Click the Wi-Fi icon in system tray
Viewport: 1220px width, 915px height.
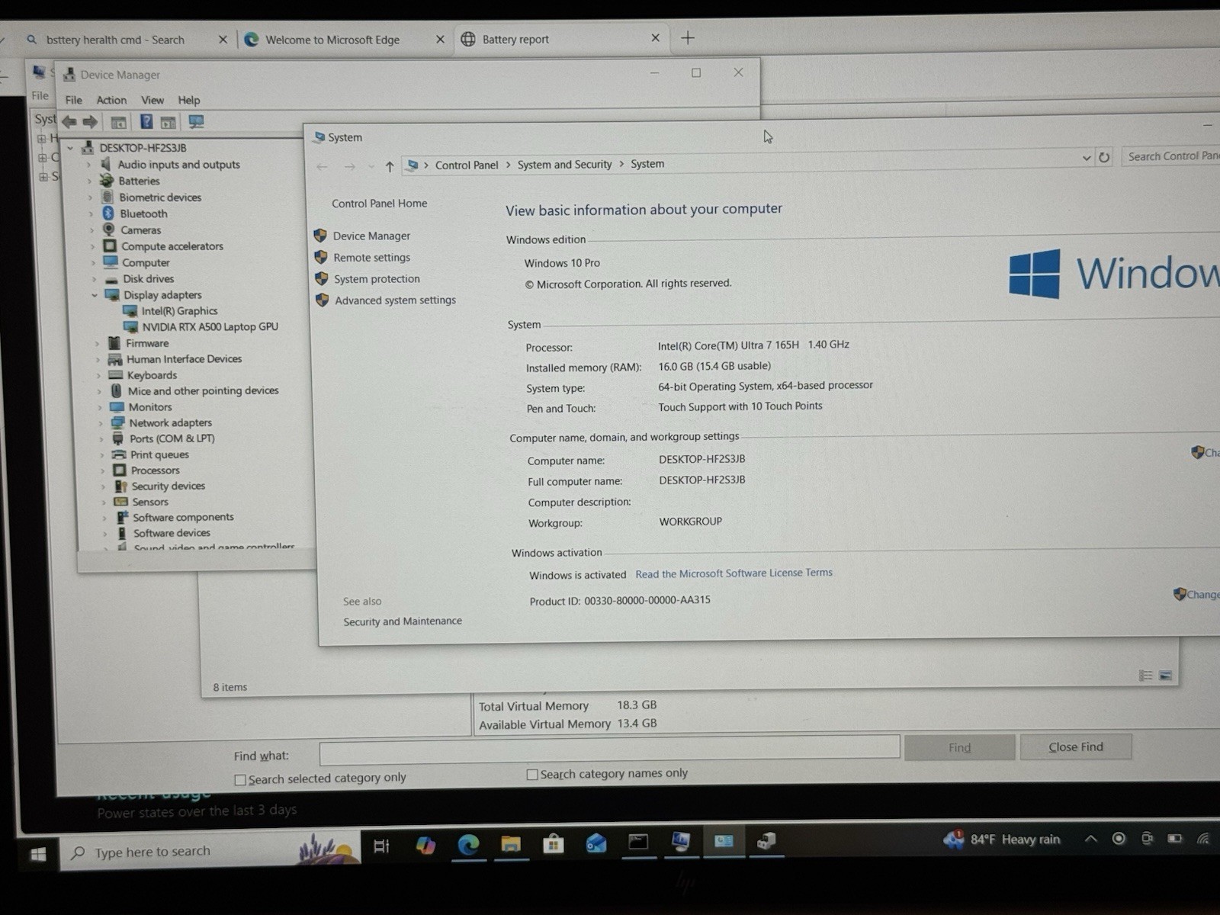coord(1203,839)
